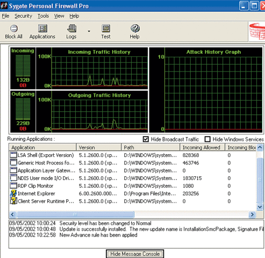This screenshot has height=258, width=265.
Task: Open the Logs toolbar icon
Action: point(71,28)
